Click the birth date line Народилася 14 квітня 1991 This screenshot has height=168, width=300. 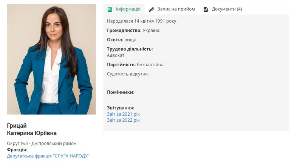tap(142, 21)
